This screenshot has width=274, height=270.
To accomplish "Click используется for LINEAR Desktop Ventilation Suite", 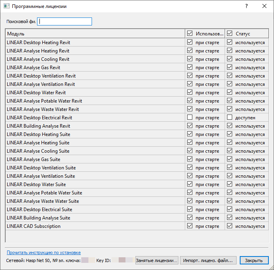I will (x=250, y=168).
